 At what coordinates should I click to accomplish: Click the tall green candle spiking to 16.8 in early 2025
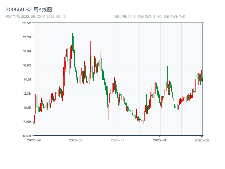pyautogui.click(x=167, y=77)
